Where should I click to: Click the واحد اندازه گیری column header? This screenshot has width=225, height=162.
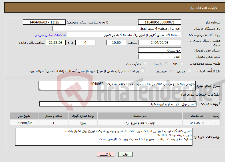click(x=83, y=116)
